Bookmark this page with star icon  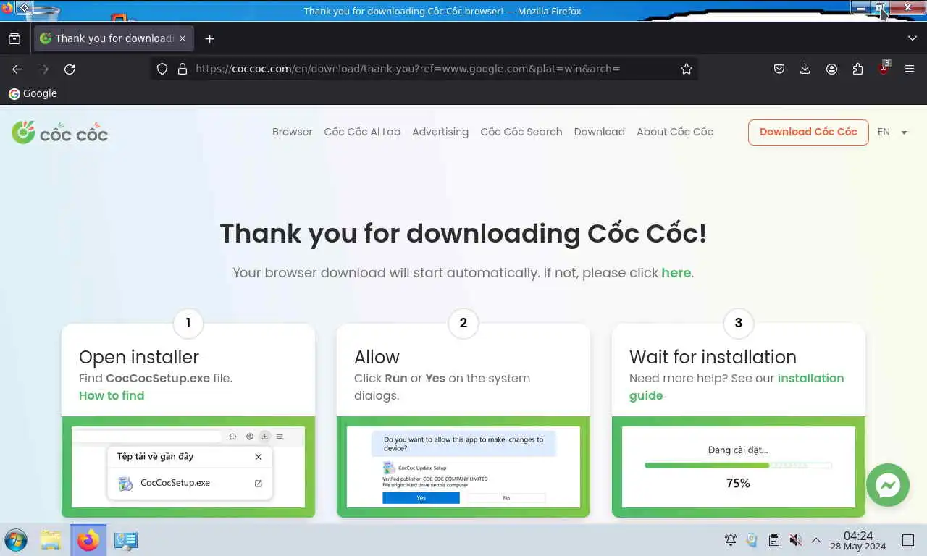point(687,69)
